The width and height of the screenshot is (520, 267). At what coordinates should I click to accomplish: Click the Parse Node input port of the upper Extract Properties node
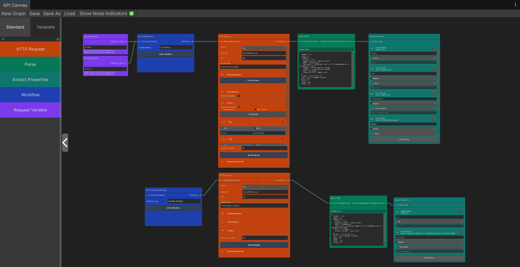click(x=370, y=41)
